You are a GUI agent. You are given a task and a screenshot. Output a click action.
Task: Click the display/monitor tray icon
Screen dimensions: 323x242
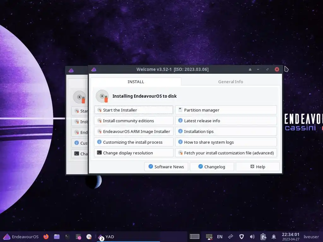[209, 237]
